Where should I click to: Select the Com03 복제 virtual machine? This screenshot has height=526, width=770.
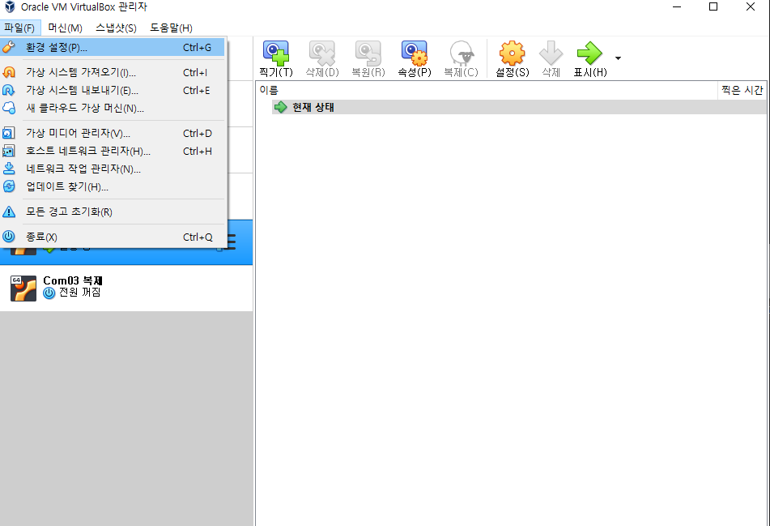click(126, 288)
